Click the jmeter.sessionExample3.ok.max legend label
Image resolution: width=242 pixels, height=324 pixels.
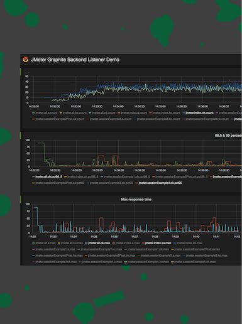(x=56, y=262)
